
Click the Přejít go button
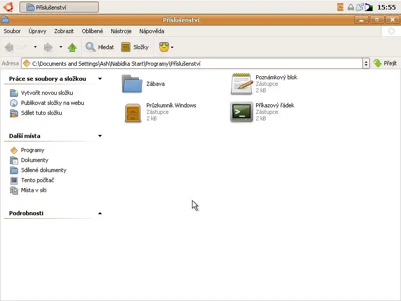coord(385,63)
